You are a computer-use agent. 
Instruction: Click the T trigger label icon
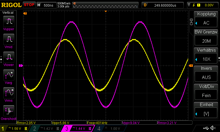(x=189, y=5)
